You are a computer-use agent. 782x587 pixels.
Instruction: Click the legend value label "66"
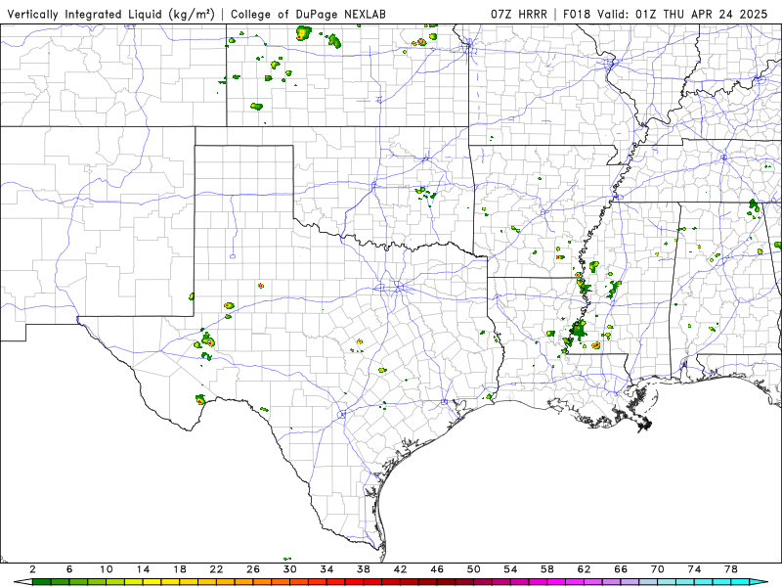pyautogui.click(x=621, y=569)
